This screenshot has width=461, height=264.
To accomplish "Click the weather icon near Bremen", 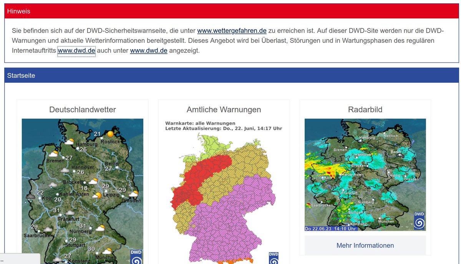I will (53, 154).
